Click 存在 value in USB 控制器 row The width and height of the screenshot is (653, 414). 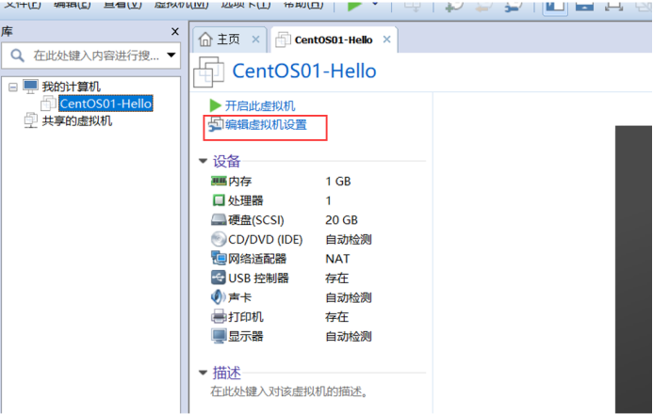(x=337, y=279)
